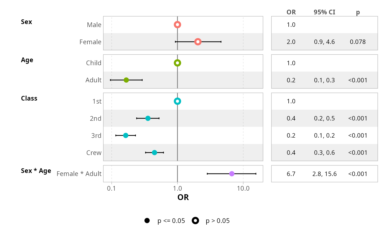Click the Sex group heading
The height and width of the screenshot is (239, 386).
[x=26, y=22]
